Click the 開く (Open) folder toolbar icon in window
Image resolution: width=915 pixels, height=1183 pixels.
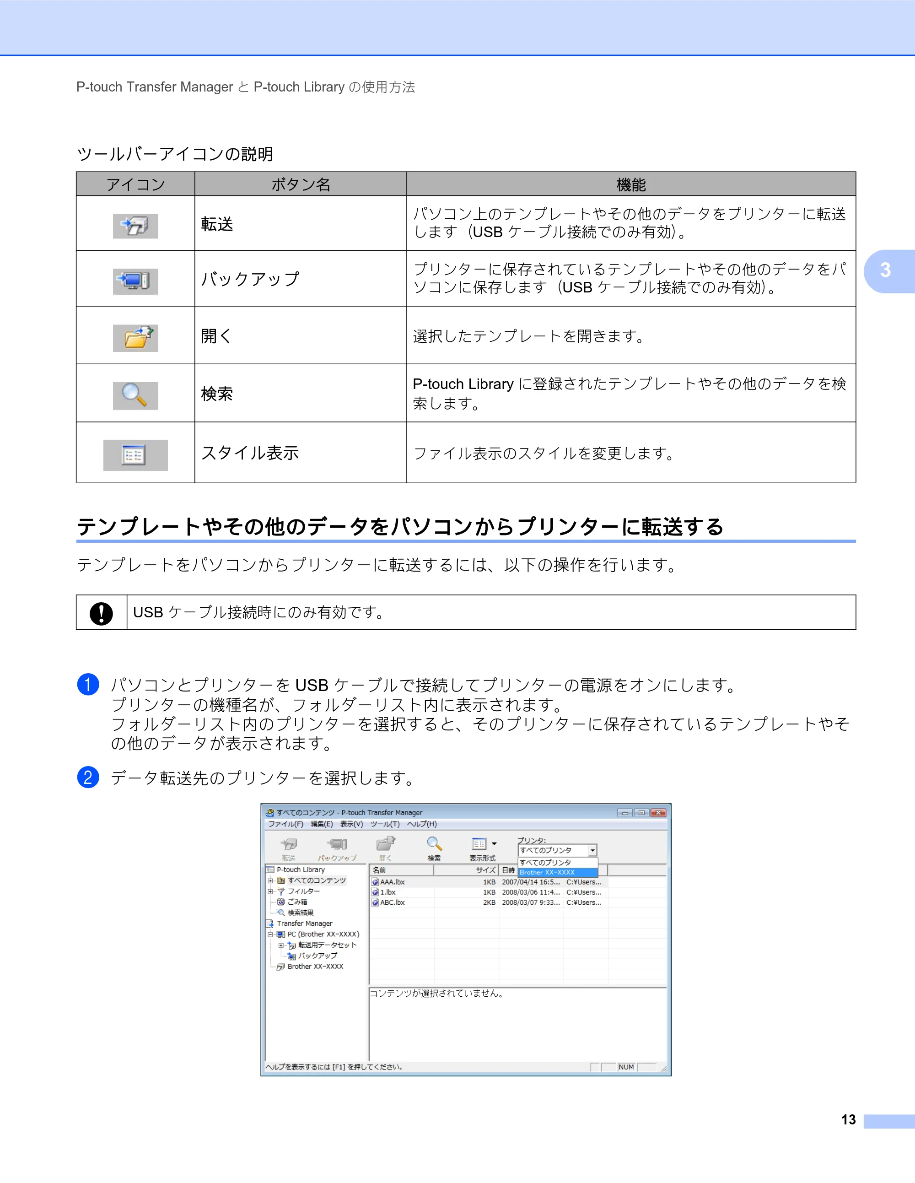tap(386, 844)
